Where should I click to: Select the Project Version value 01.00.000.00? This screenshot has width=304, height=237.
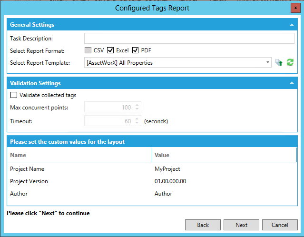[x=170, y=181]
